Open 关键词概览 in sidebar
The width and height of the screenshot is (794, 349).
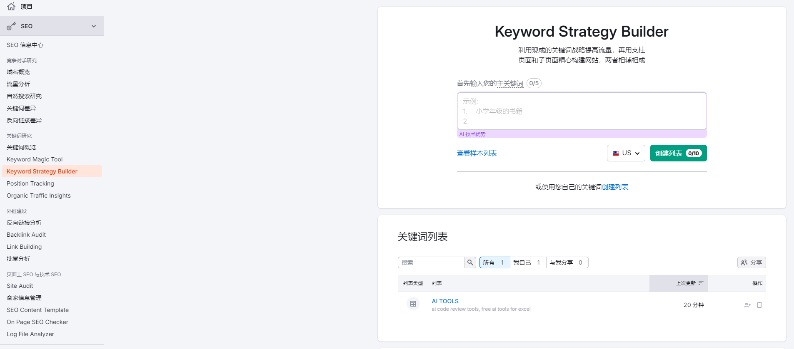(x=21, y=147)
